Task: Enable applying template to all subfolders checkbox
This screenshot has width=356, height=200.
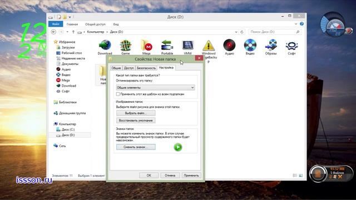Action: [x=118, y=94]
